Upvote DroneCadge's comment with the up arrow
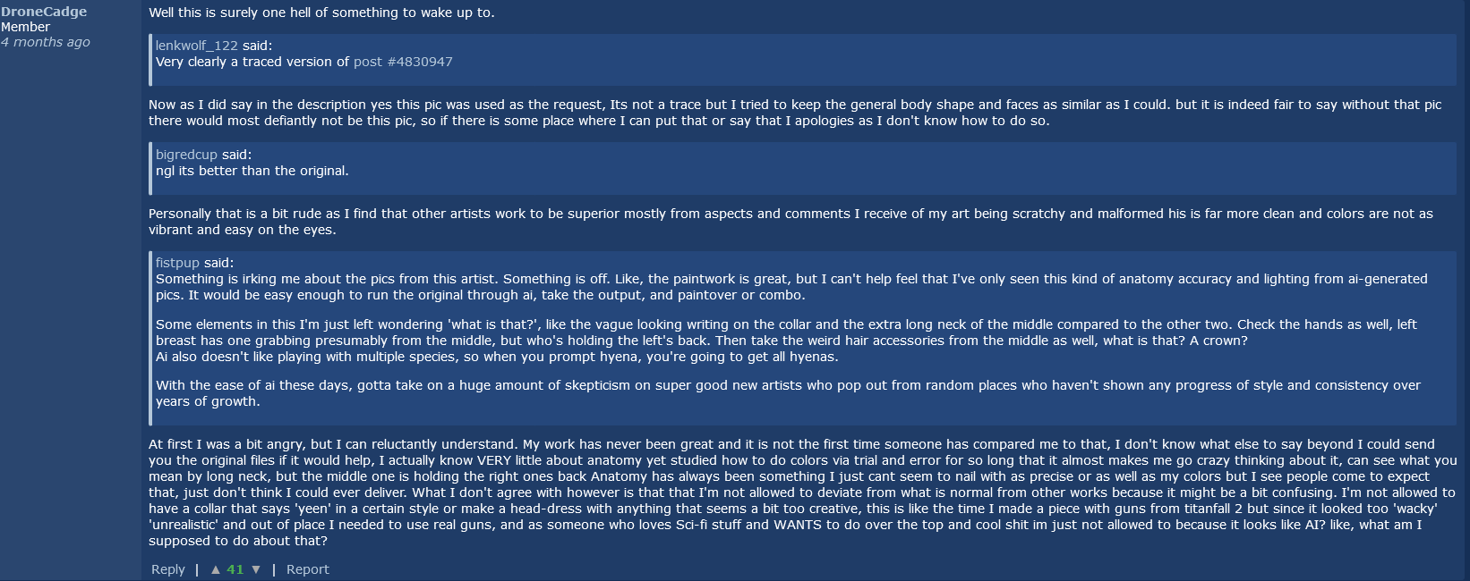This screenshot has width=1470, height=581. coord(215,569)
